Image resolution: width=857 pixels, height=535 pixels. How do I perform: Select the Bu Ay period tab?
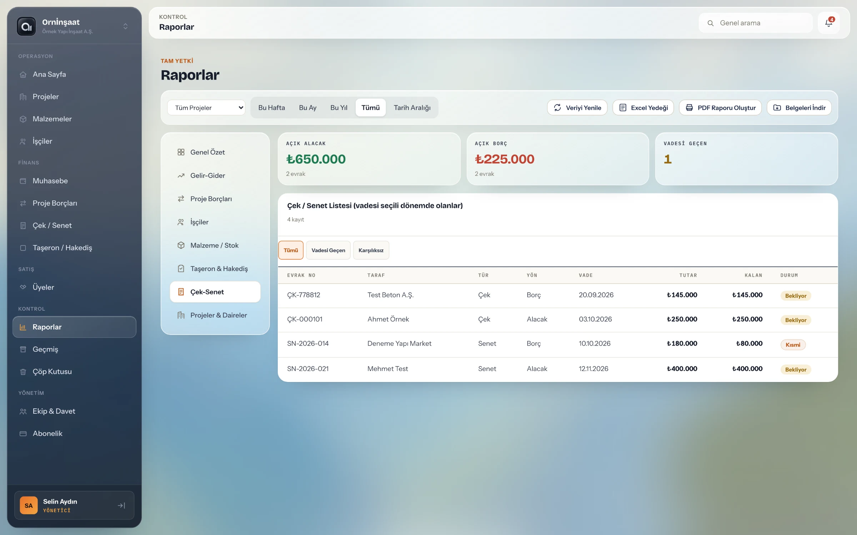click(x=308, y=108)
